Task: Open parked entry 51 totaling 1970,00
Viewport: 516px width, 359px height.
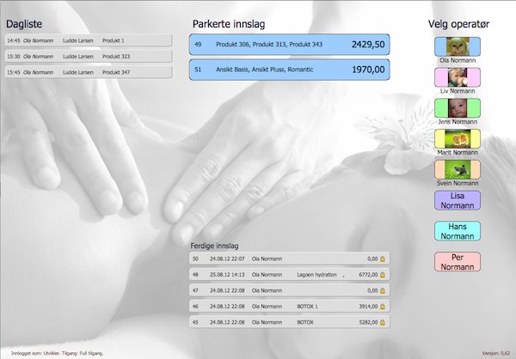Action: [x=289, y=70]
